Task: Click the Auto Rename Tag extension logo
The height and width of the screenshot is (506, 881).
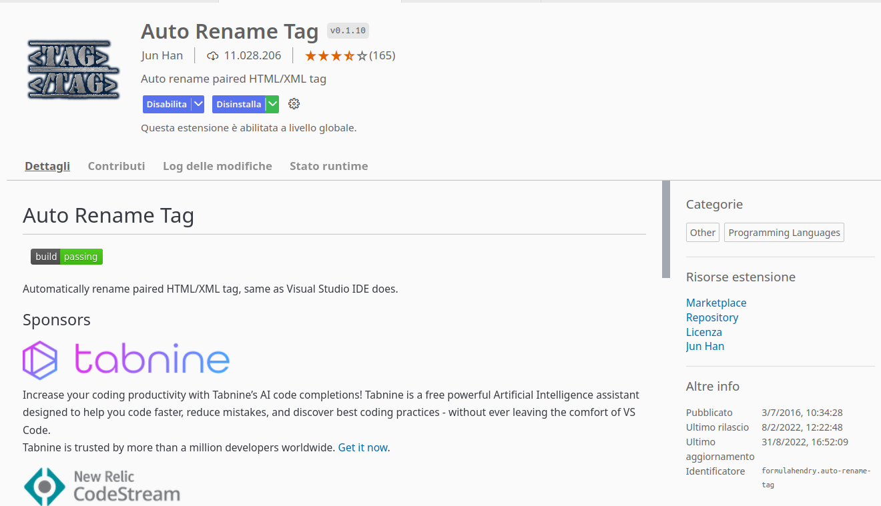Action: tap(73, 69)
